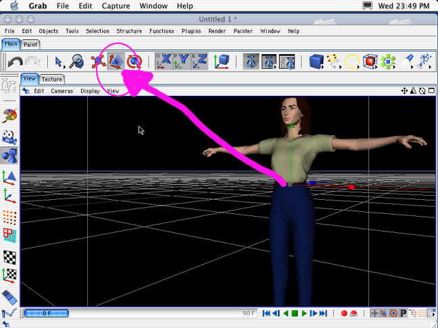
Task: Toggle the Y axis lock
Action: click(x=182, y=61)
